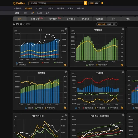
Task: Toggle 영업현금흐름 series in 현금흐름 legend
Action: tap(88, 108)
